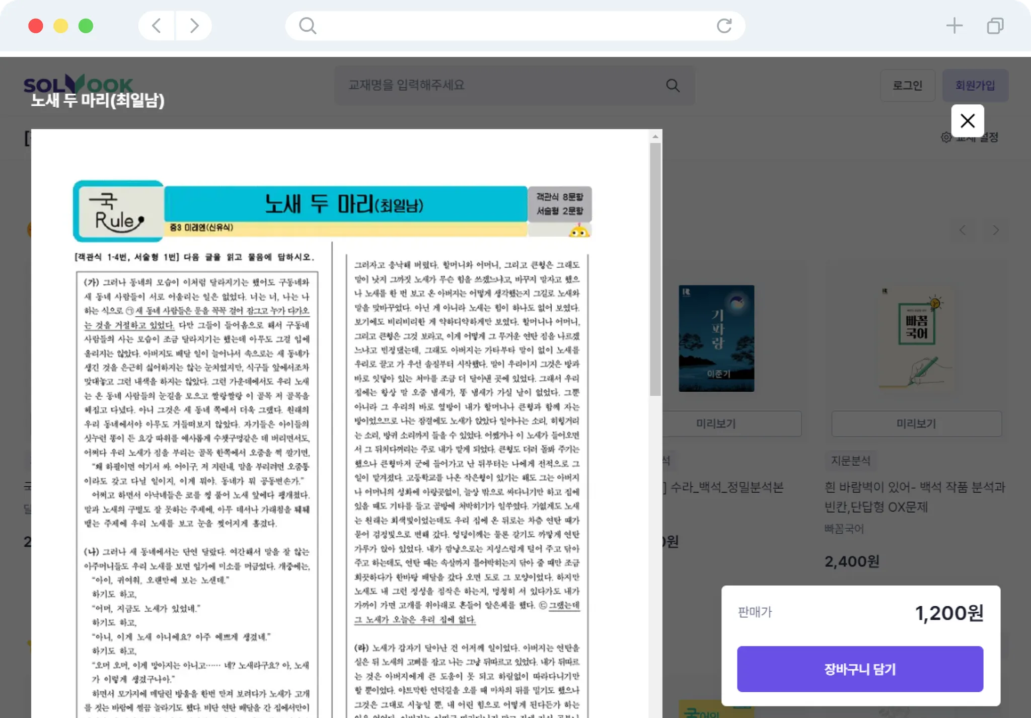This screenshot has width=1031, height=718.
Task: Click the preview scrollbar up arrow
Action: pos(655,136)
